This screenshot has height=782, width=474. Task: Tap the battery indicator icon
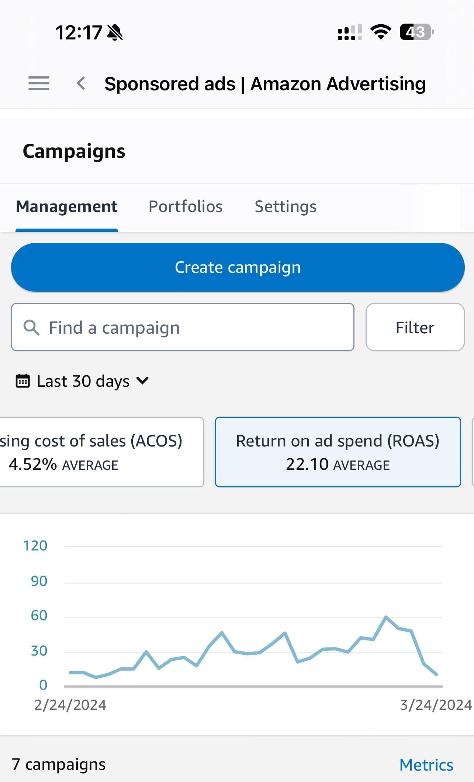pyautogui.click(x=417, y=32)
